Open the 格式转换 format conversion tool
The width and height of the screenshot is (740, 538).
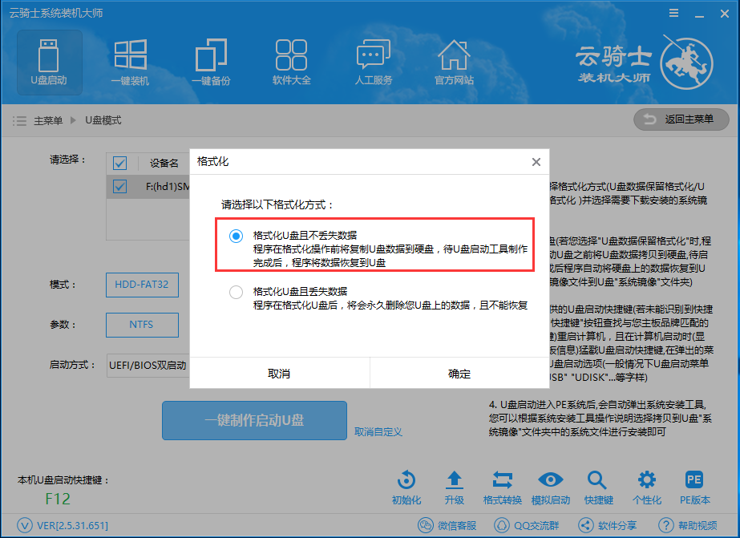pos(502,487)
